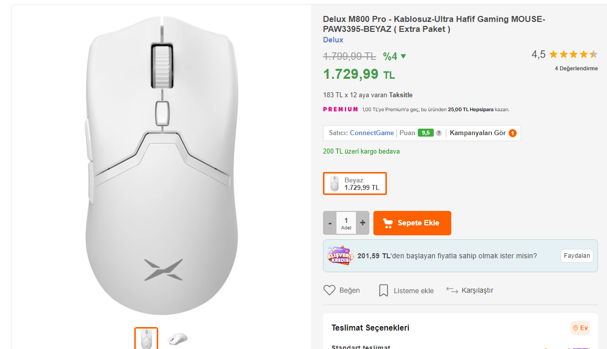Click the heart Beğen icon
This screenshot has height=349, width=607.
329,290
